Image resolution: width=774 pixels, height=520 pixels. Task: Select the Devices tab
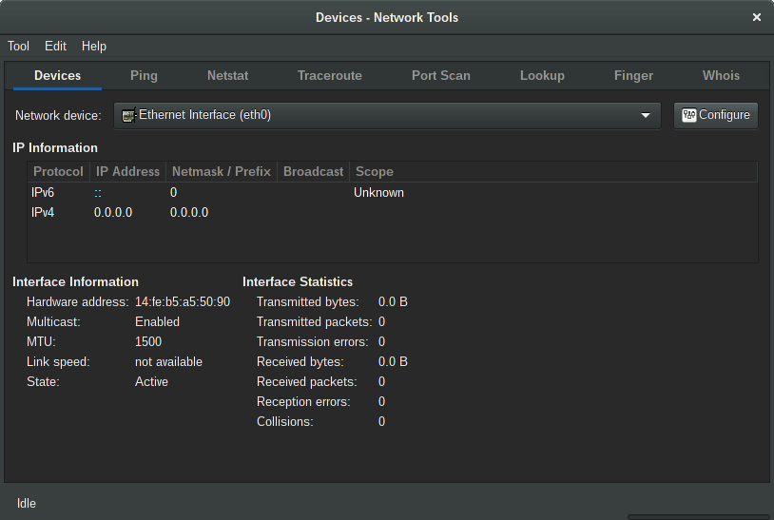pos(57,75)
